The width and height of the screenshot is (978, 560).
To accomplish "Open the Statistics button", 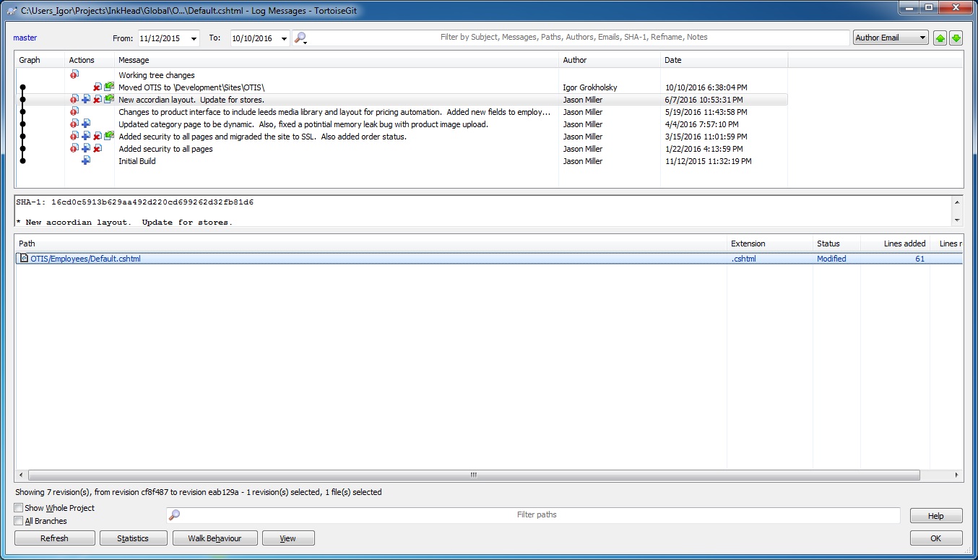I will tap(133, 538).
